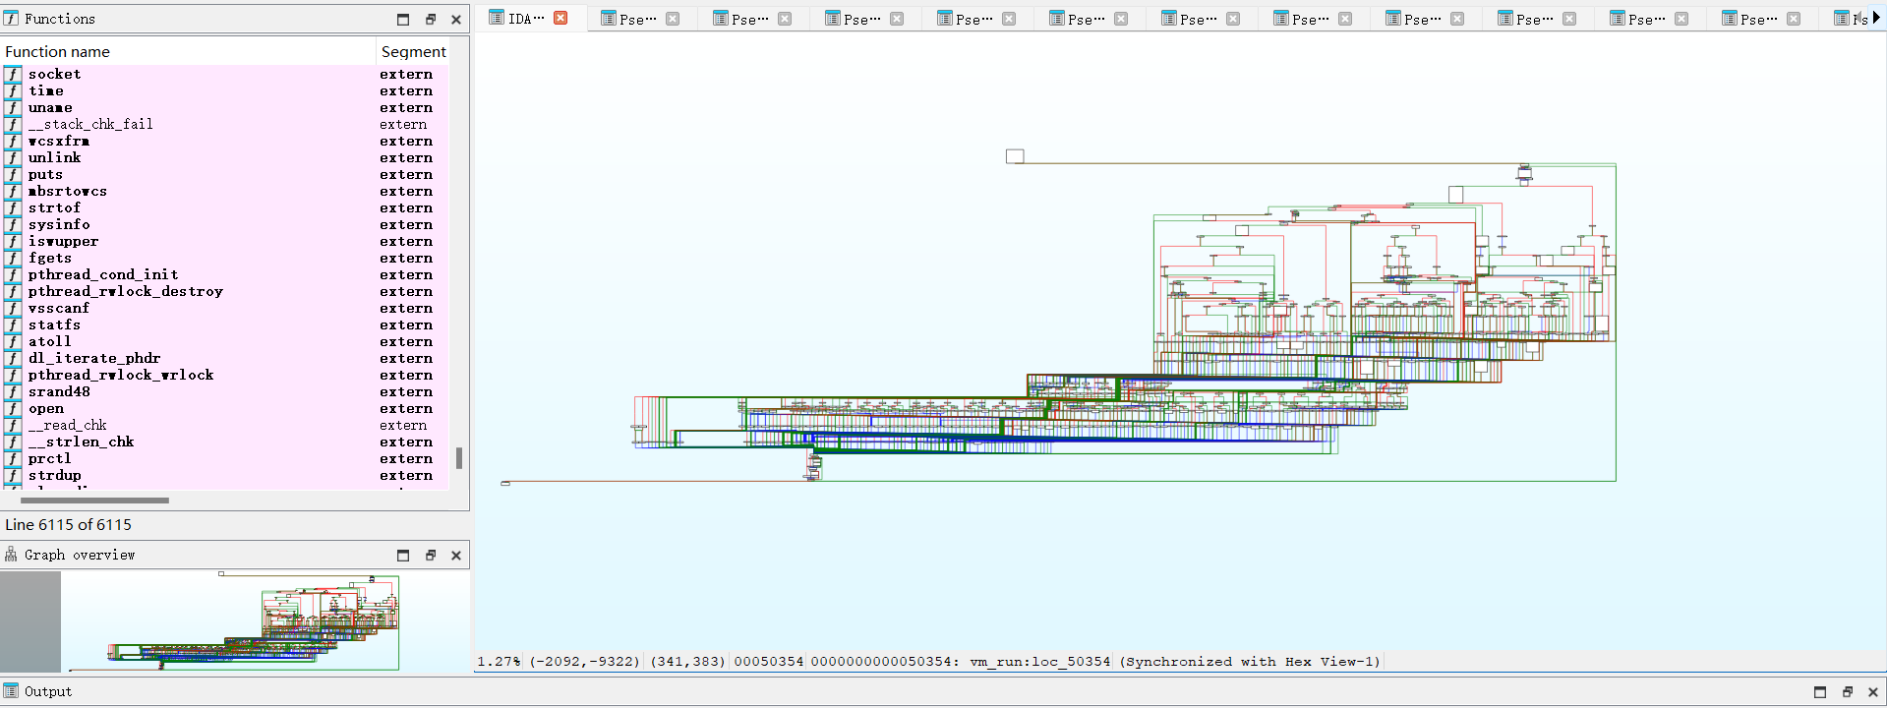Select the unlink function row
This screenshot has width=1887, height=708.
pyautogui.click(x=225, y=157)
